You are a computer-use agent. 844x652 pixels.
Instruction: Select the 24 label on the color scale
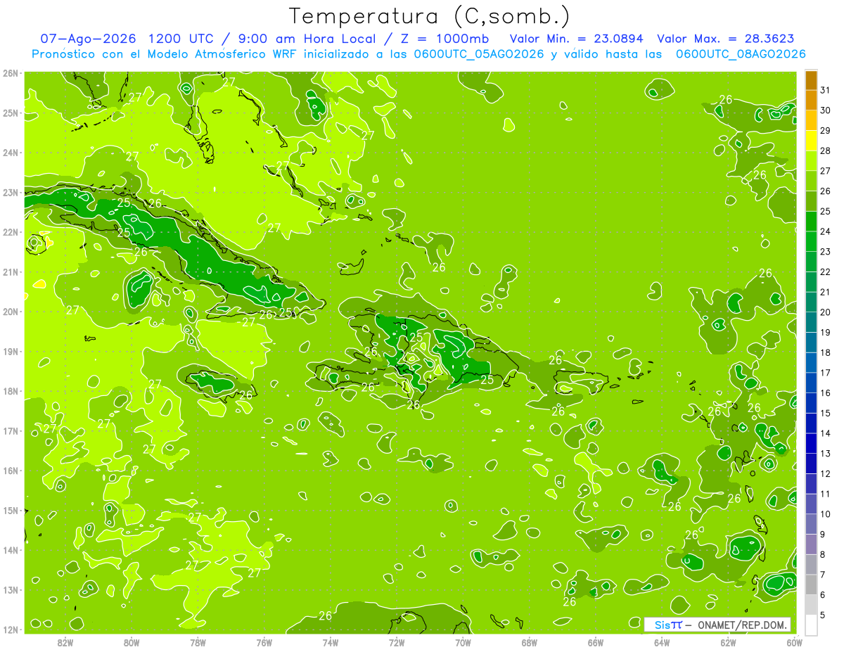825,231
